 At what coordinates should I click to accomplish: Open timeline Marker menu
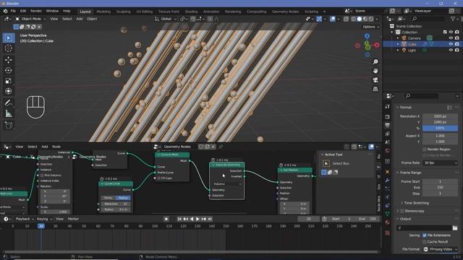tap(73, 219)
